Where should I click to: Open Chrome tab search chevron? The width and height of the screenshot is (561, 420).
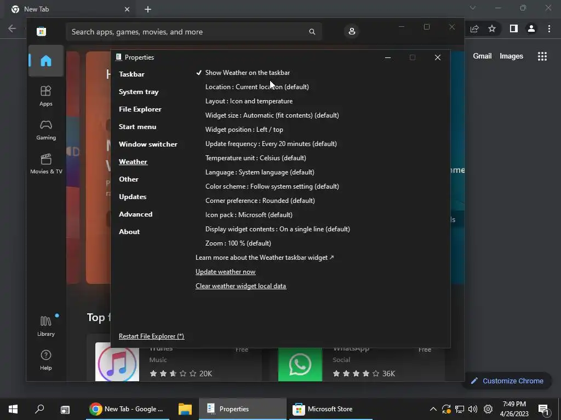(473, 8)
